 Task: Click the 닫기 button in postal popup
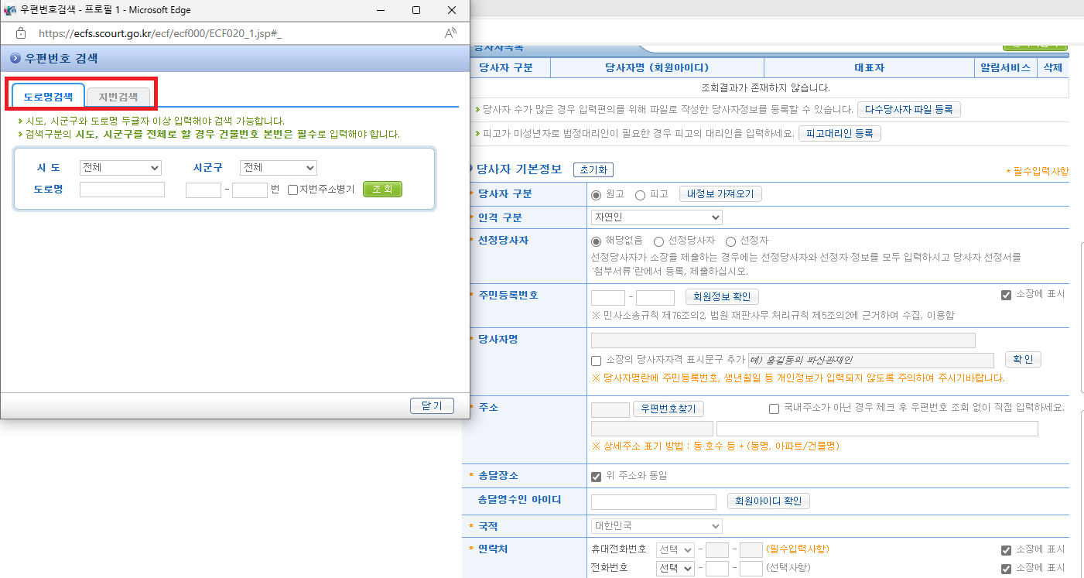coord(432,405)
